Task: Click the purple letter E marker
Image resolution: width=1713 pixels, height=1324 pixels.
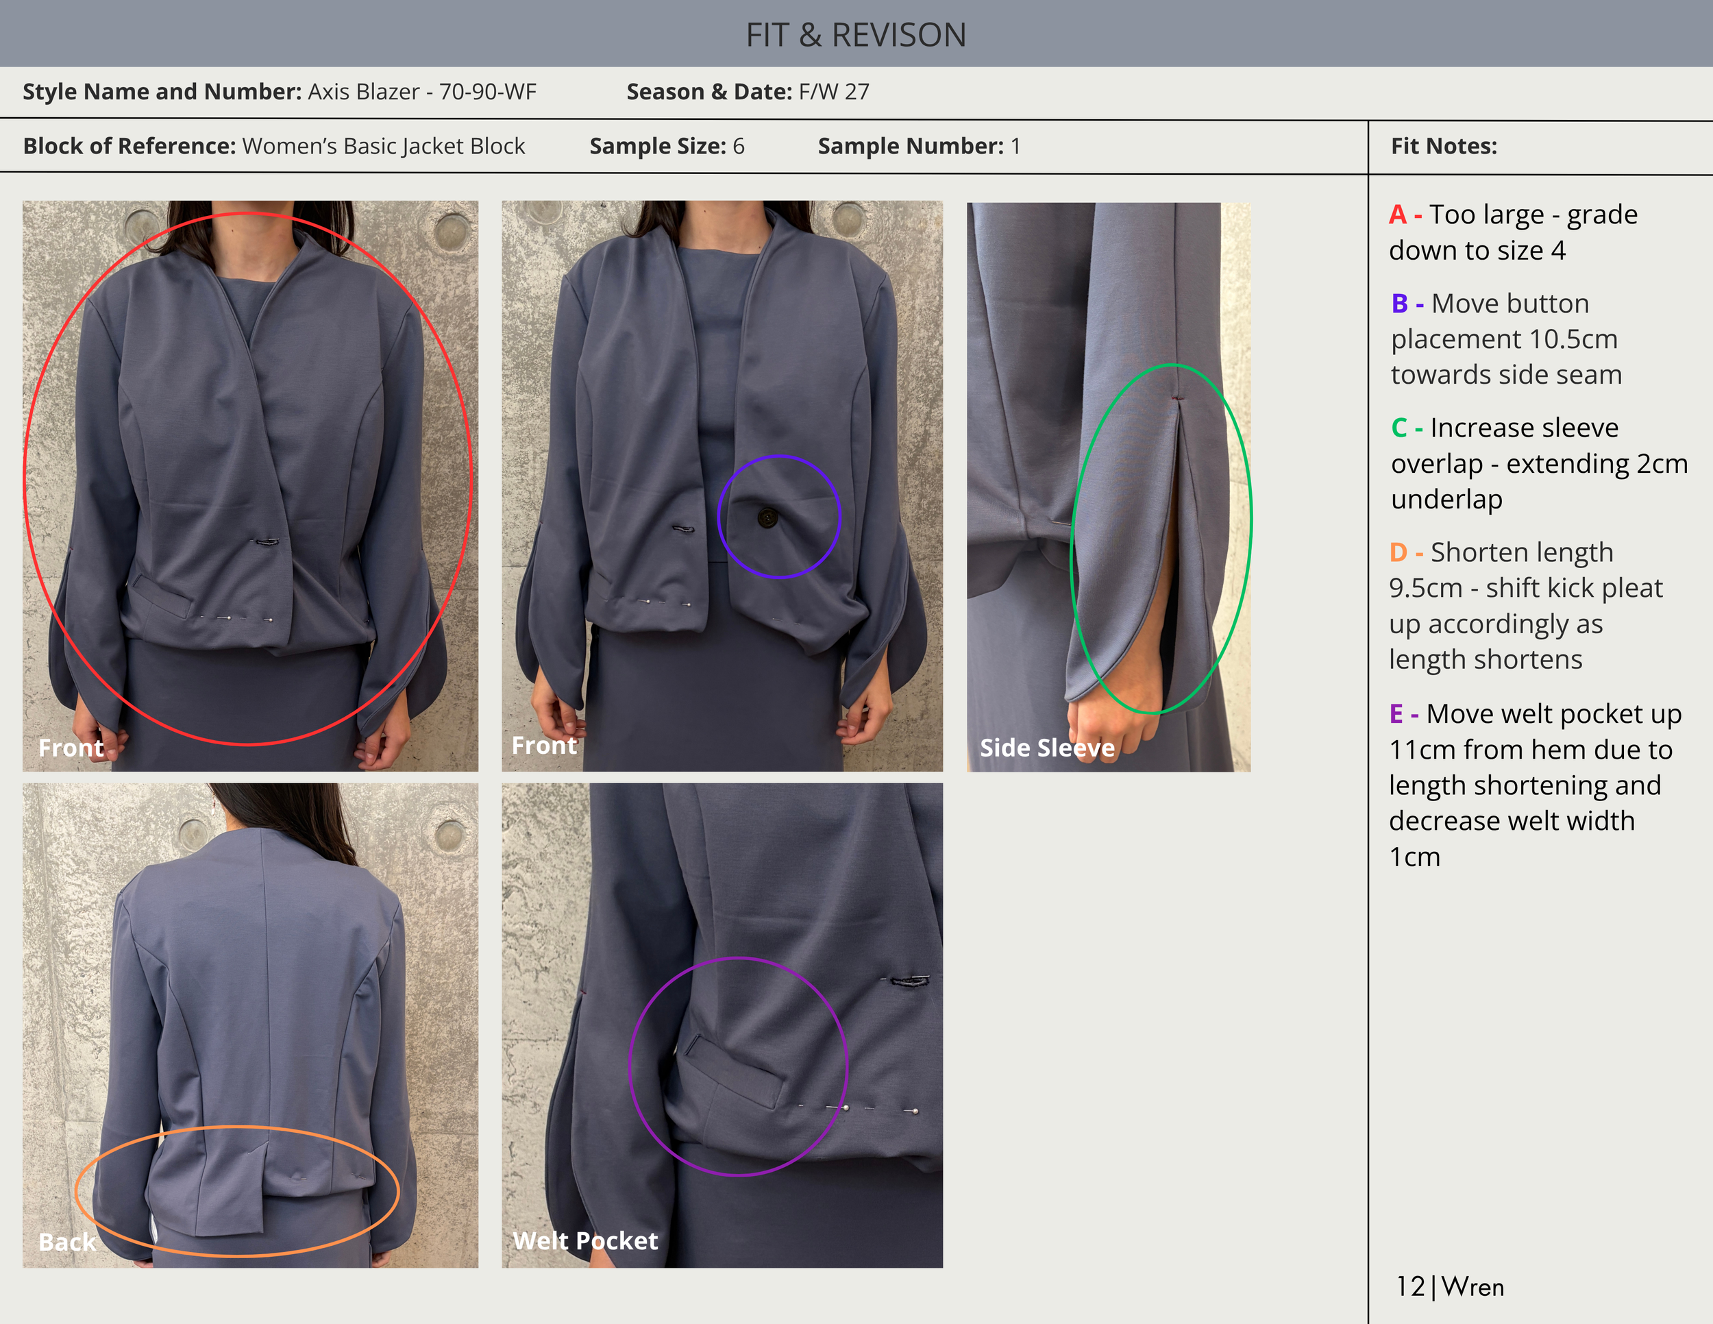Action: [x=1396, y=714]
